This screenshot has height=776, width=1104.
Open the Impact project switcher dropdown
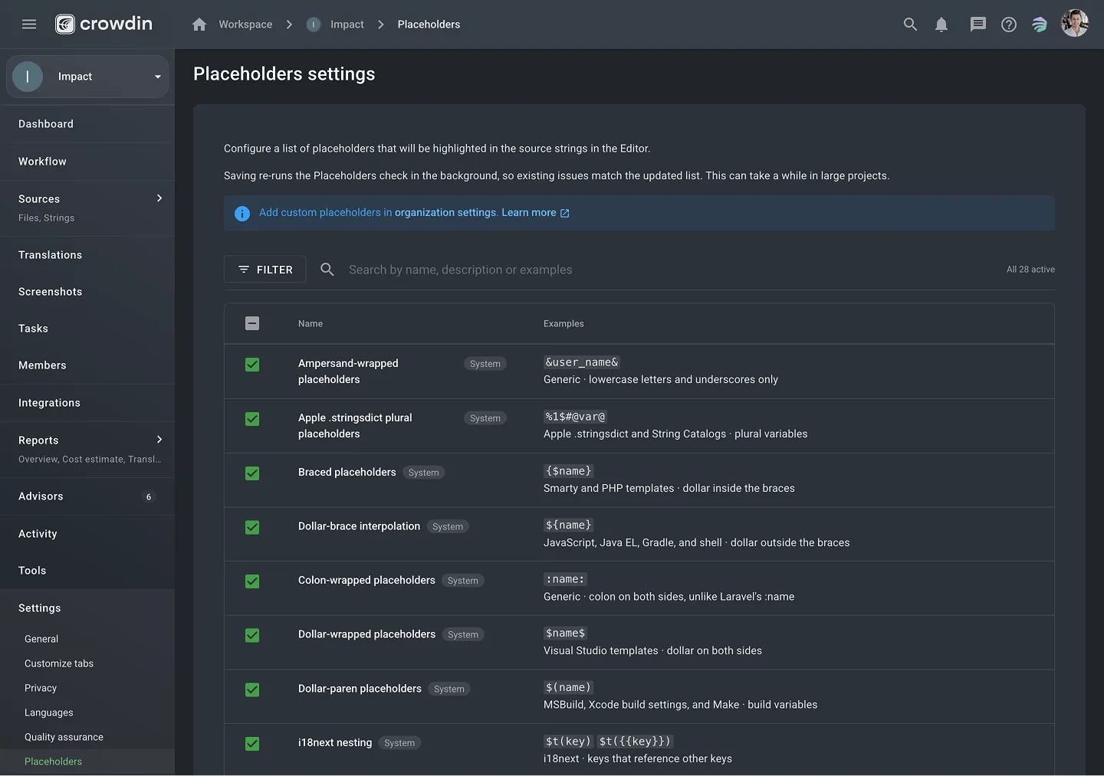[87, 77]
